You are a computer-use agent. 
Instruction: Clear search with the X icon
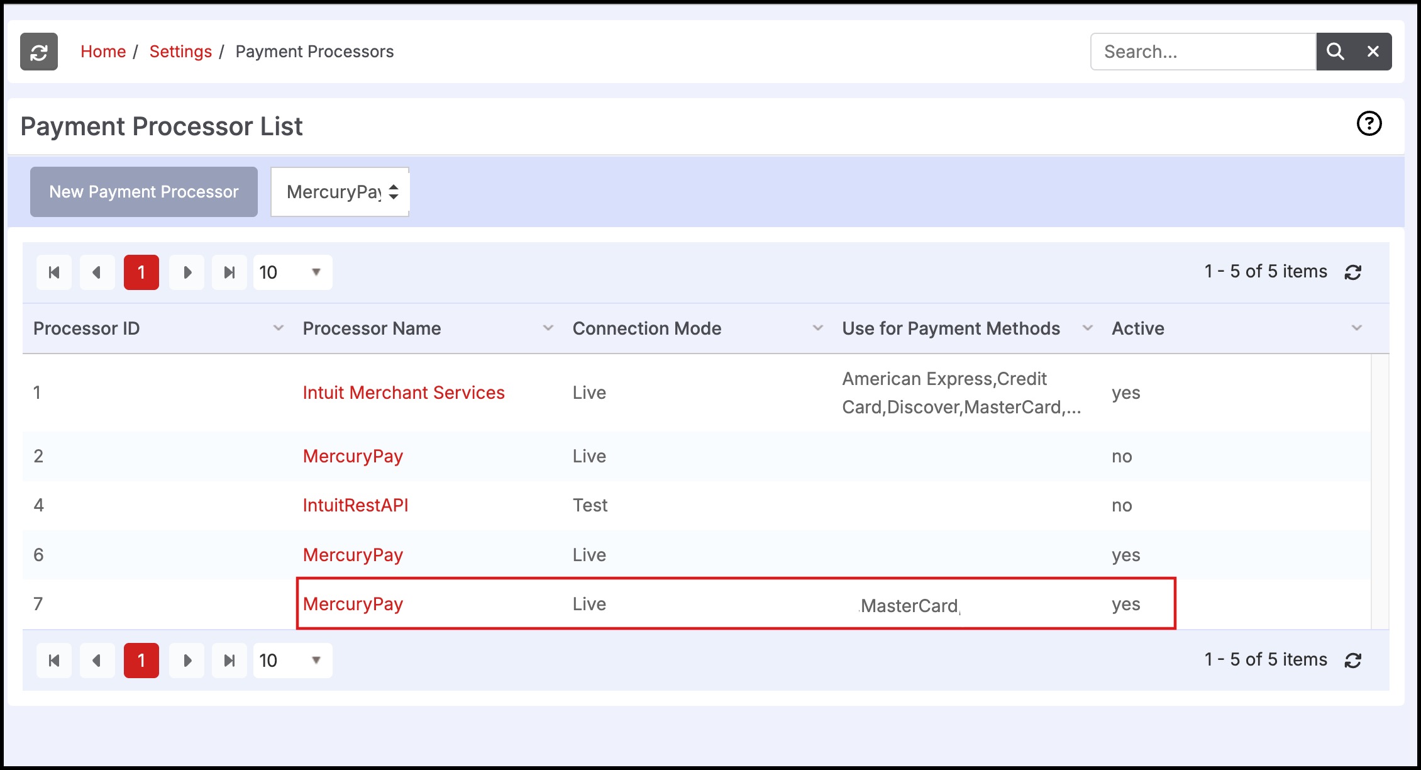point(1373,52)
